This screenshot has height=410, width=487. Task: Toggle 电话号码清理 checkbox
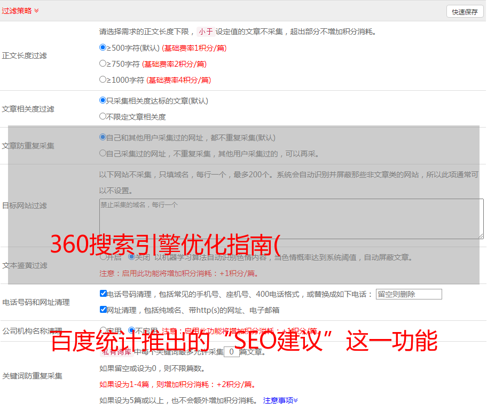pyautogui.click(x=104, y=294)
